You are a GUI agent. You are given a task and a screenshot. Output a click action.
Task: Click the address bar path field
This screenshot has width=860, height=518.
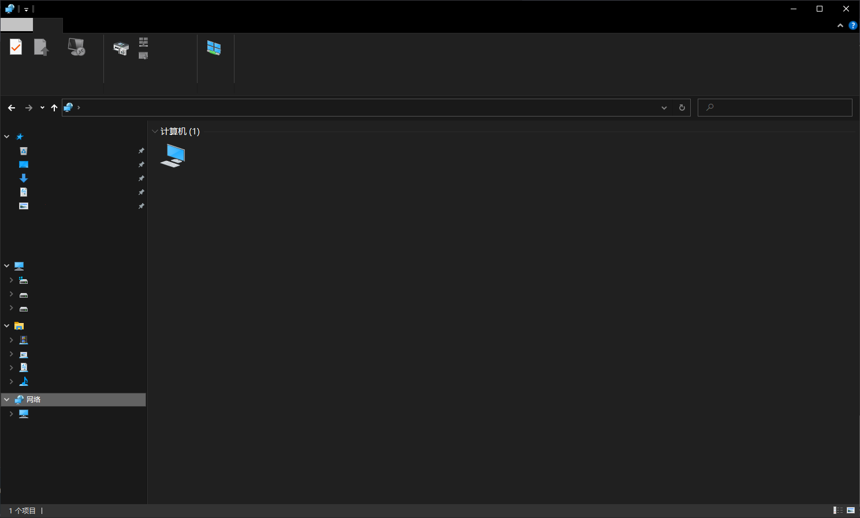(377, 108)
